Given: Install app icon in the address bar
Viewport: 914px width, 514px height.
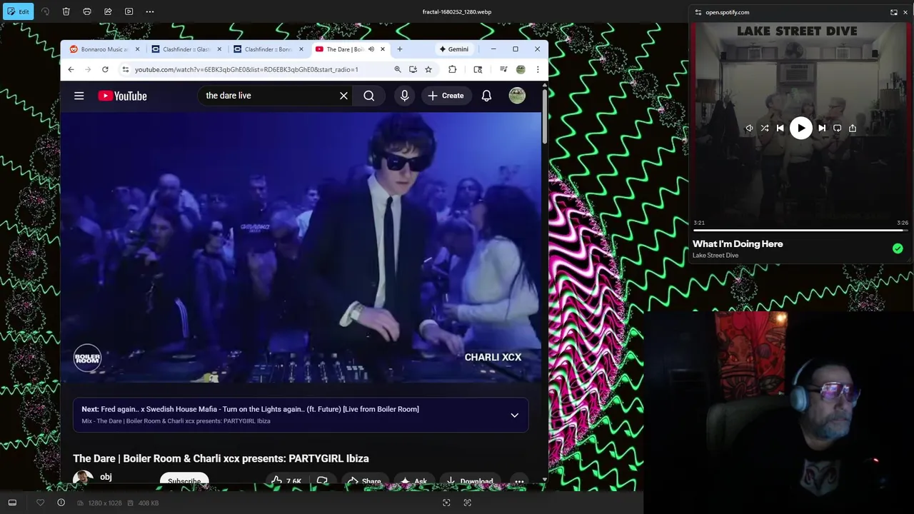Looking at the screenshot, I should pyautogui.click(x=413, y=69).
